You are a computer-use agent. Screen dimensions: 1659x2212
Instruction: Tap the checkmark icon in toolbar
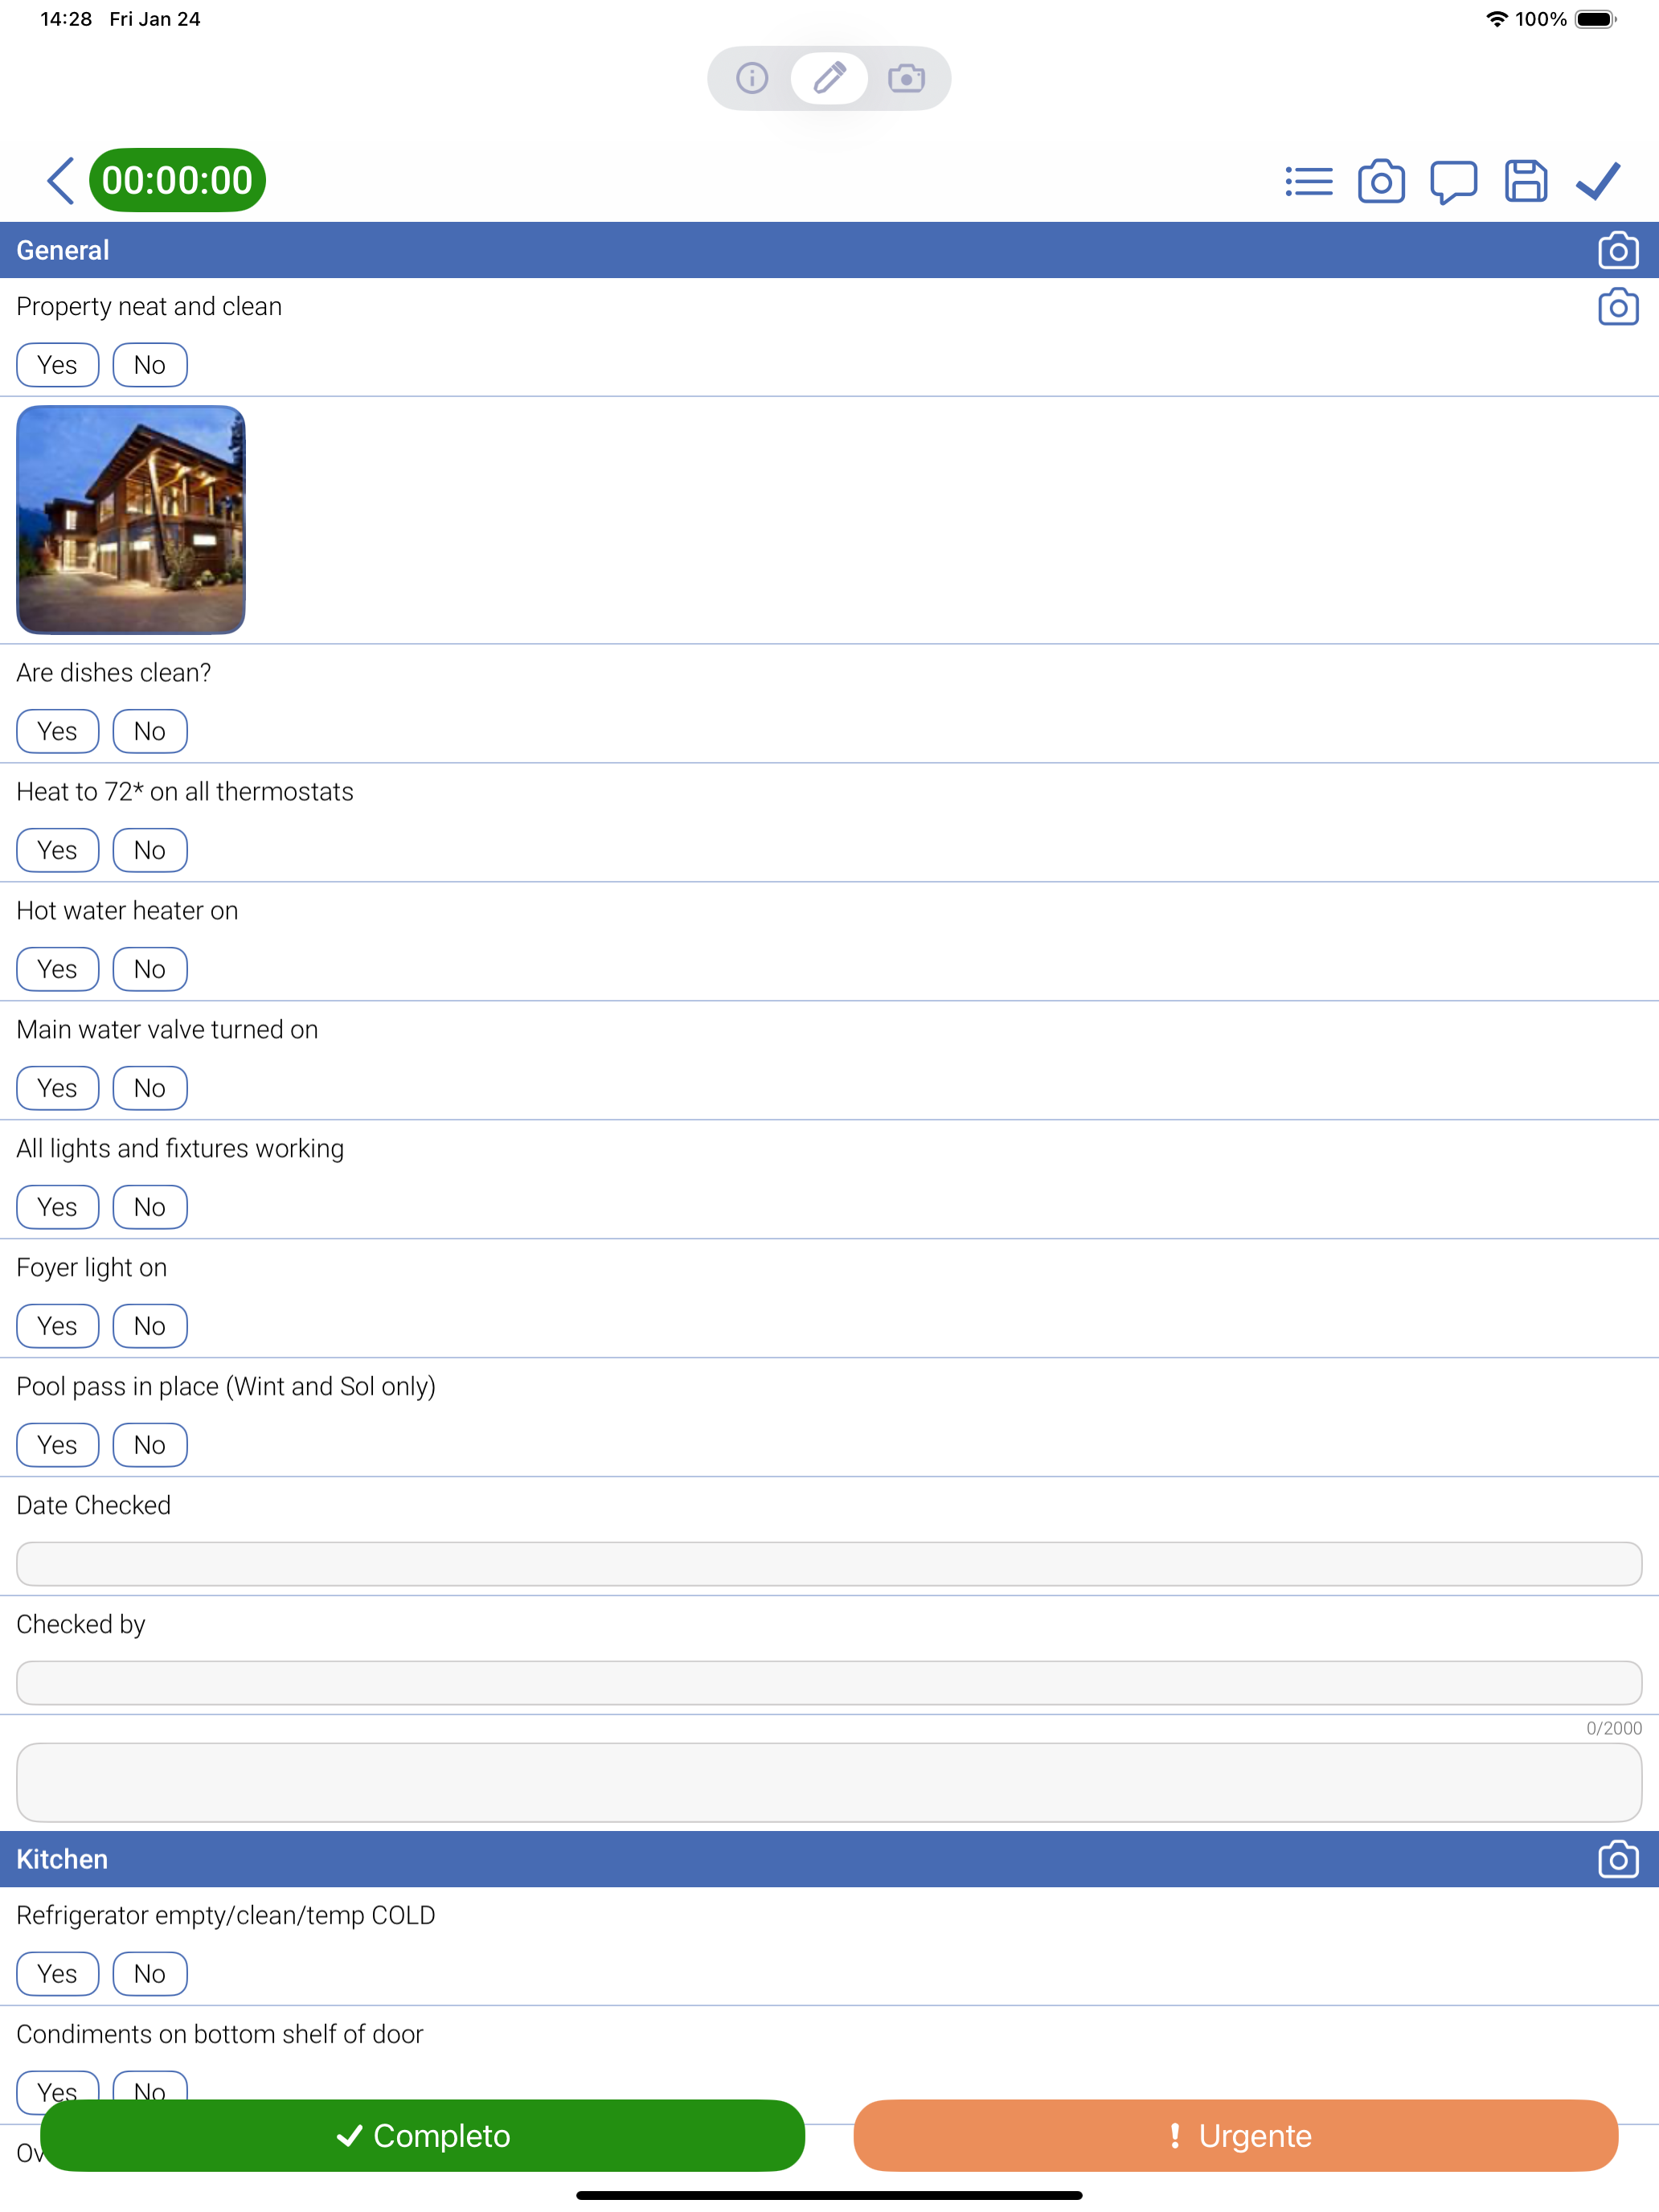pos(1597,182)
